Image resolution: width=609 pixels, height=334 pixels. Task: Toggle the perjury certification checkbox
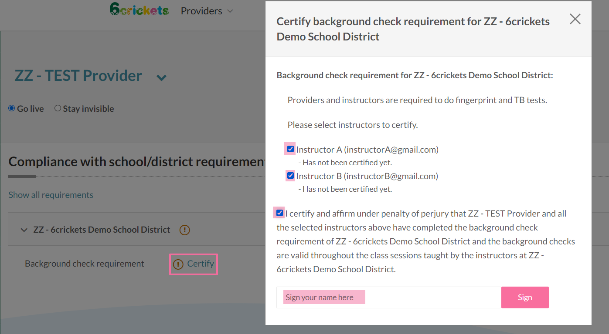pos(279,213)
